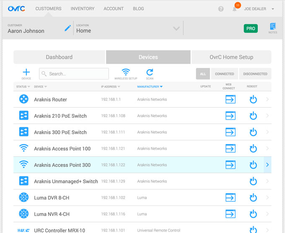Web connect to Araknis 210 PoE Switch
This screenshot has width=285, height=233.
(231, 115)
